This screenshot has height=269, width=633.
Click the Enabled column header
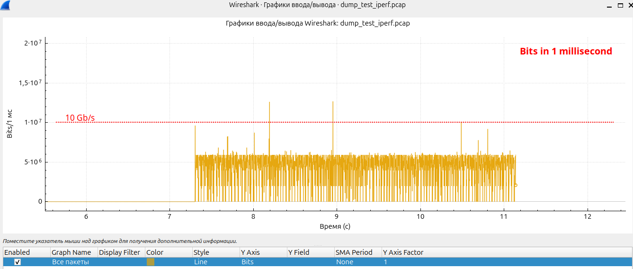point(27,252)
